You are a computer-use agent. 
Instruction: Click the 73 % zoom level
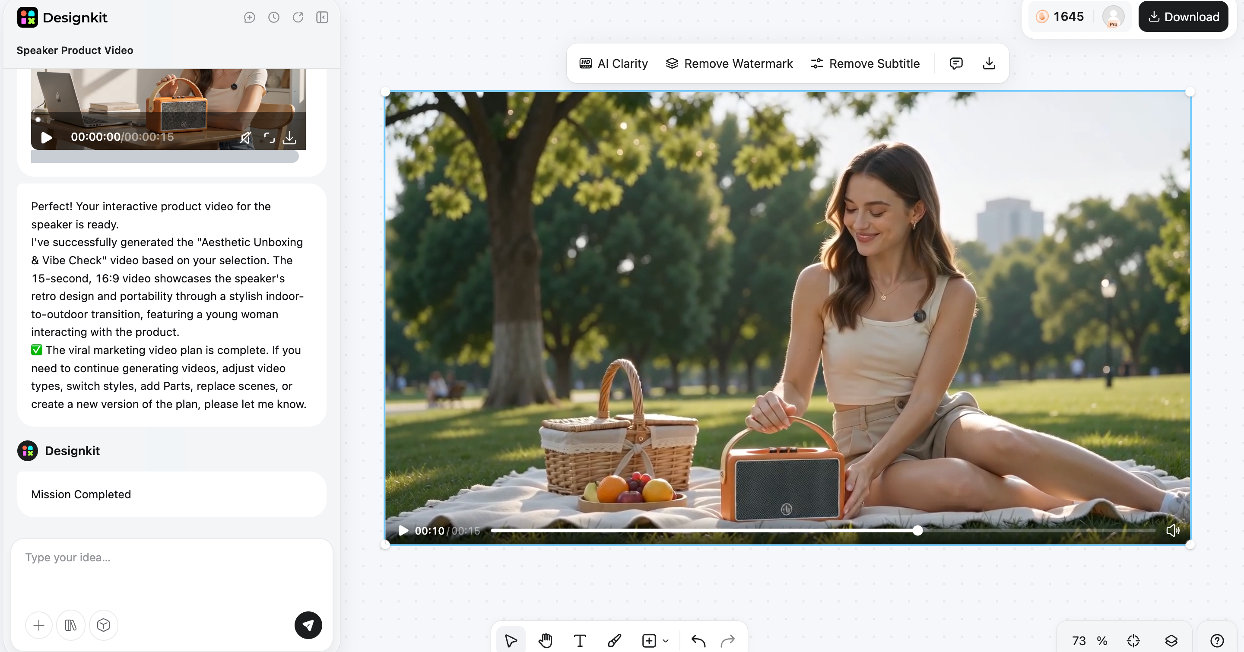pos(1089,640)
